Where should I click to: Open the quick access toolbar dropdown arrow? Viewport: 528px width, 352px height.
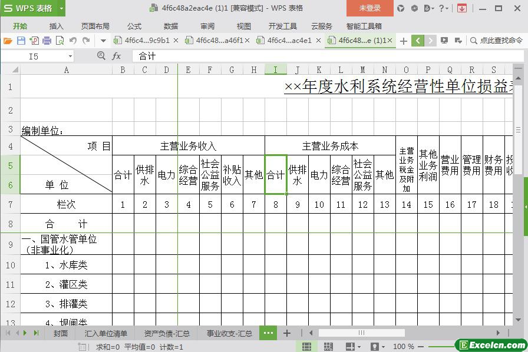point(103,41)
